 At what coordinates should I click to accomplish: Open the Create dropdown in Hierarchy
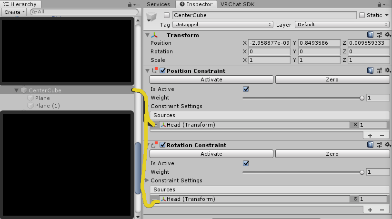pos(14,12)
